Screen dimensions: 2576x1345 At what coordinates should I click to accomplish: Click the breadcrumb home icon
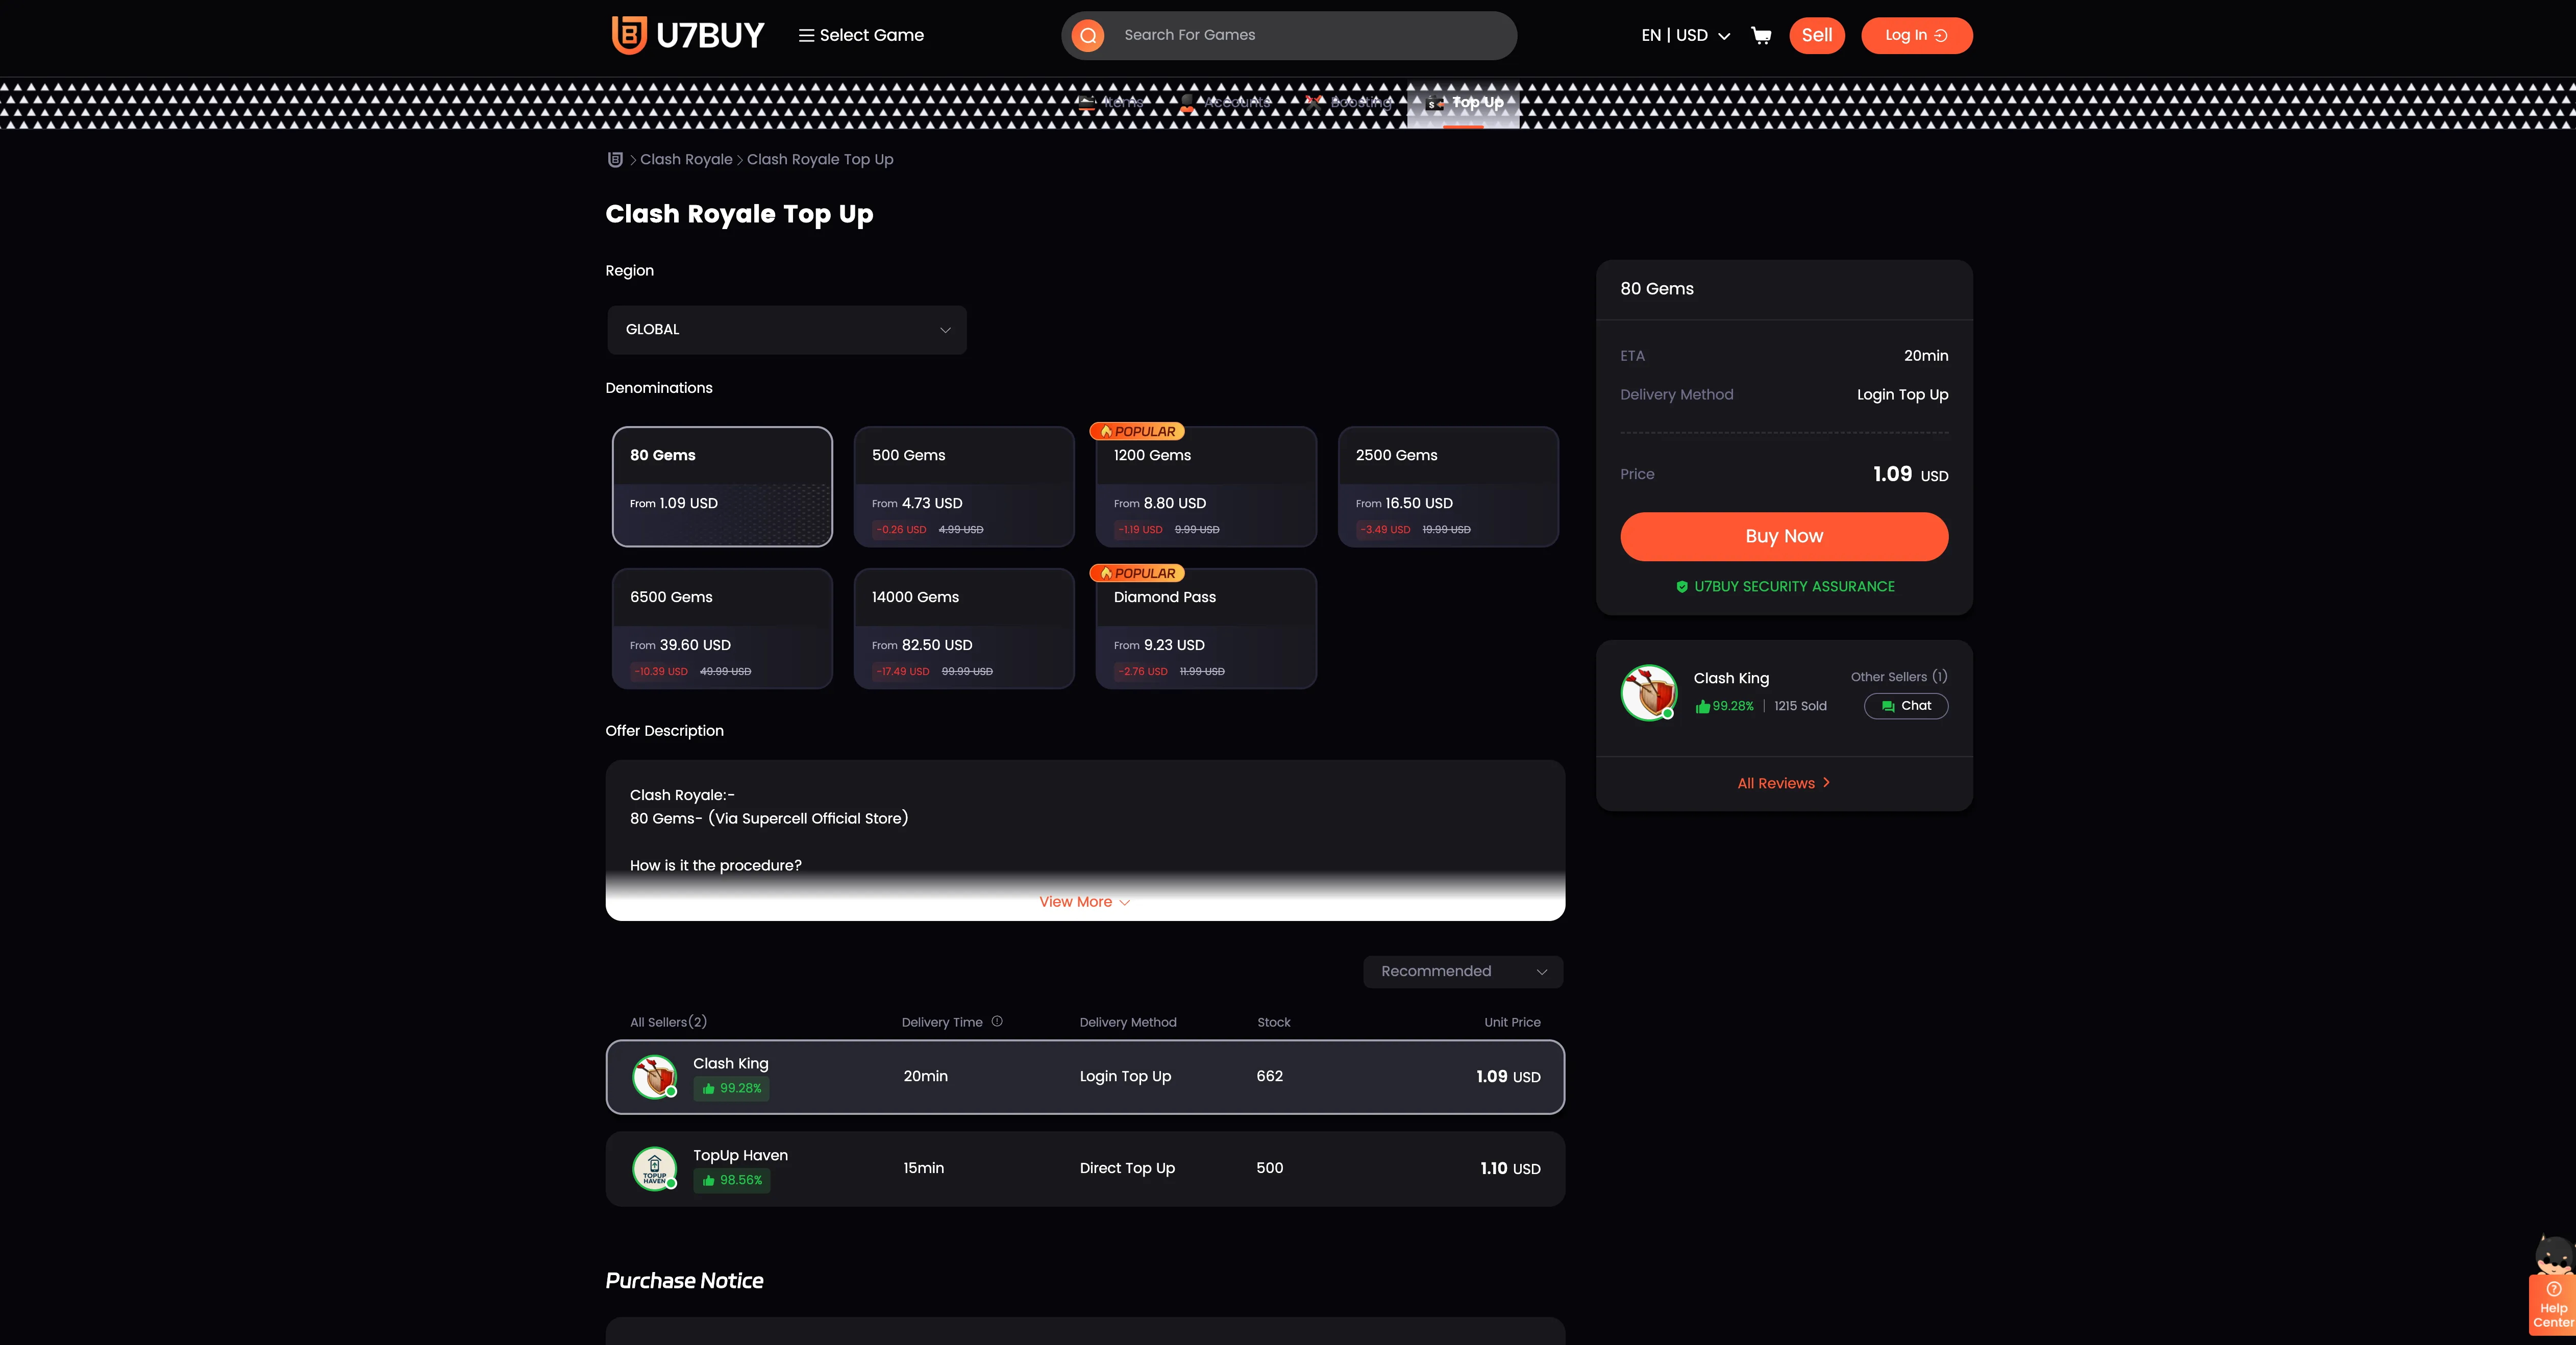(615, 160)
